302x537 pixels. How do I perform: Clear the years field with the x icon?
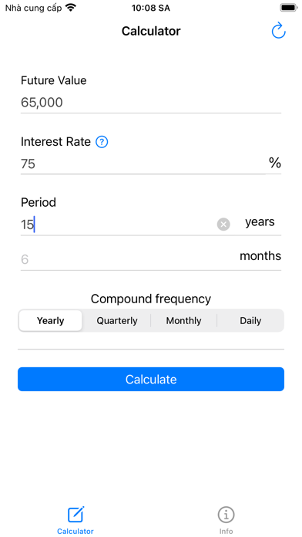[223, 225]
